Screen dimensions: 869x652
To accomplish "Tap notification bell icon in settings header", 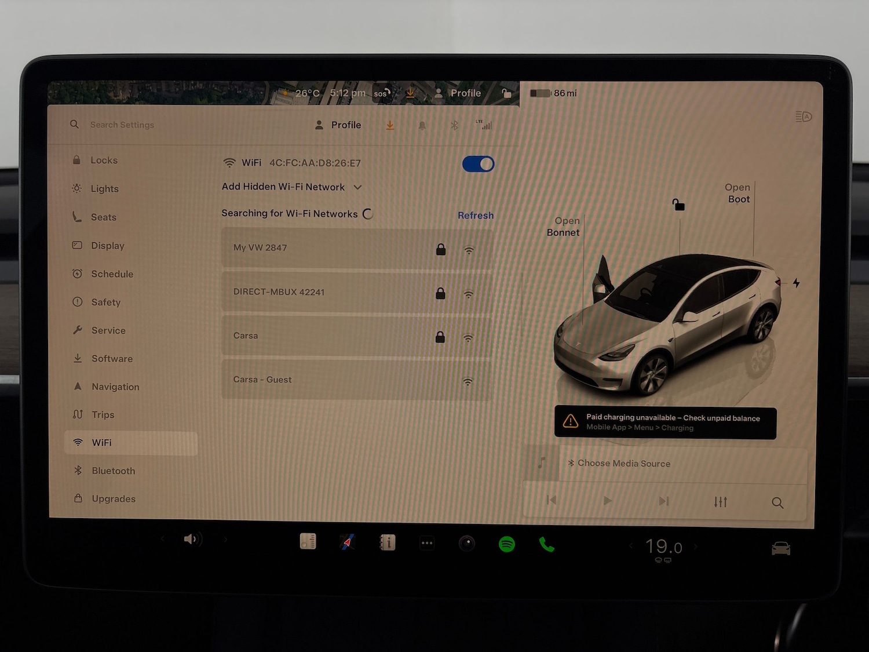I will [422, 126].
